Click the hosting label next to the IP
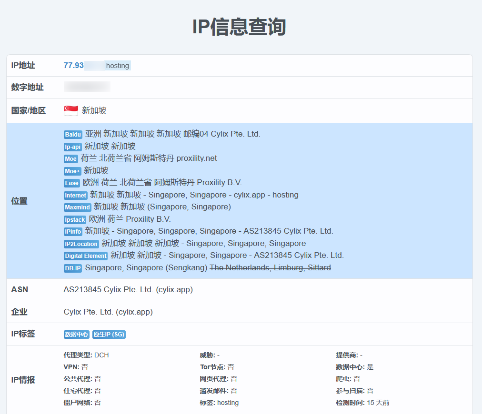This screenshot has height=414, width=482. coord(117,65)
